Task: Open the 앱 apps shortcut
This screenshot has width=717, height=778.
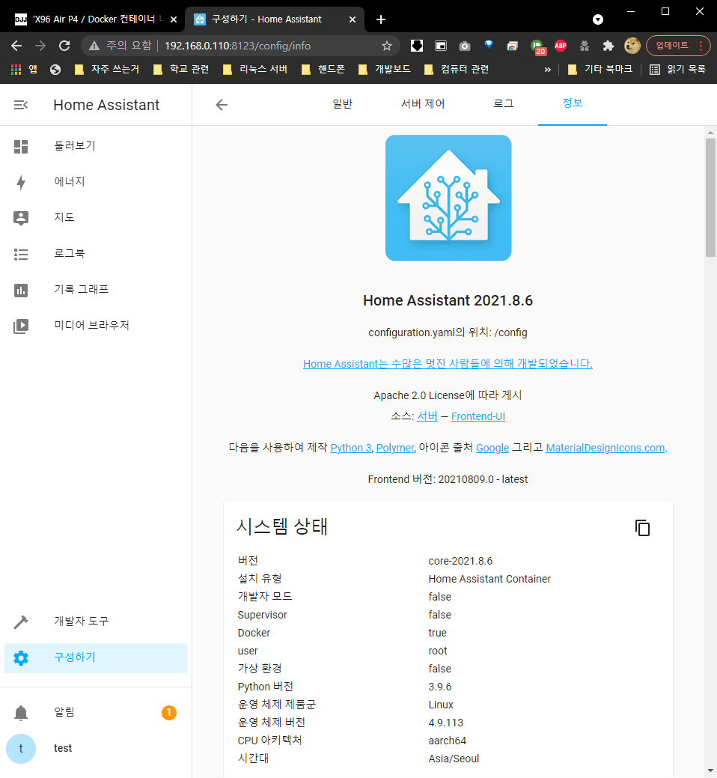Action: click(24, 70)
